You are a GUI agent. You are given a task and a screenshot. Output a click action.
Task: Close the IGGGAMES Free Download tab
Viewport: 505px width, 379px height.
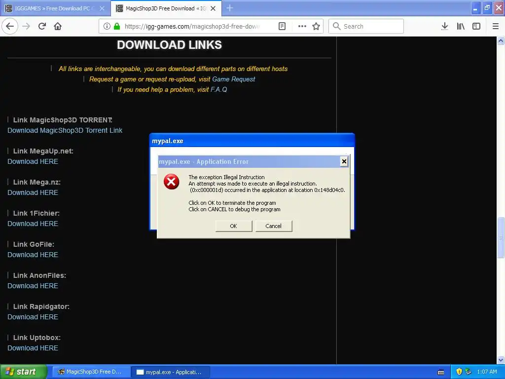102,8
